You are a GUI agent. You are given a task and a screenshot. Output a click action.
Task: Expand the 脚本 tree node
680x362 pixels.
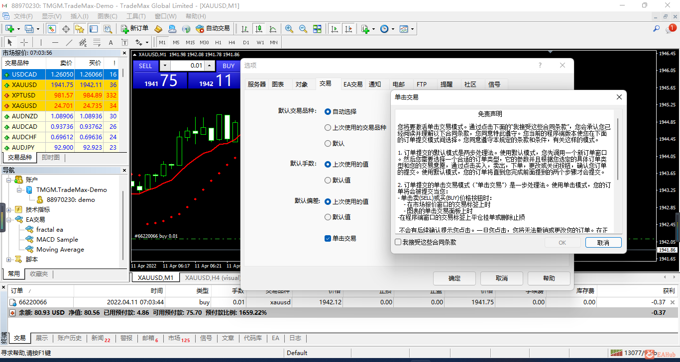[x=9, y=259]
